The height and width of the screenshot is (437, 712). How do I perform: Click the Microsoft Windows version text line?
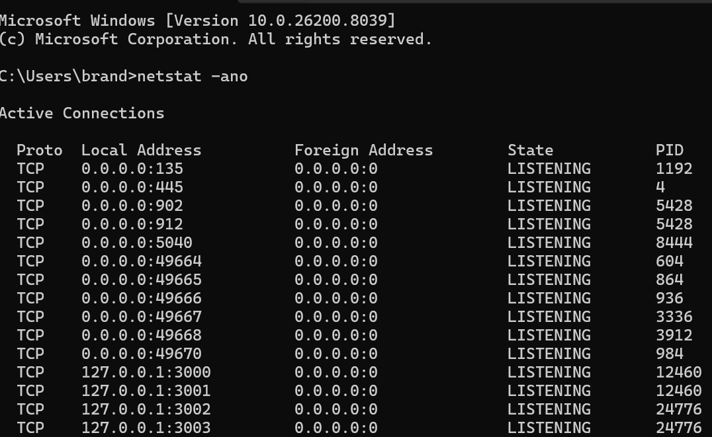(x=197, y=20)
